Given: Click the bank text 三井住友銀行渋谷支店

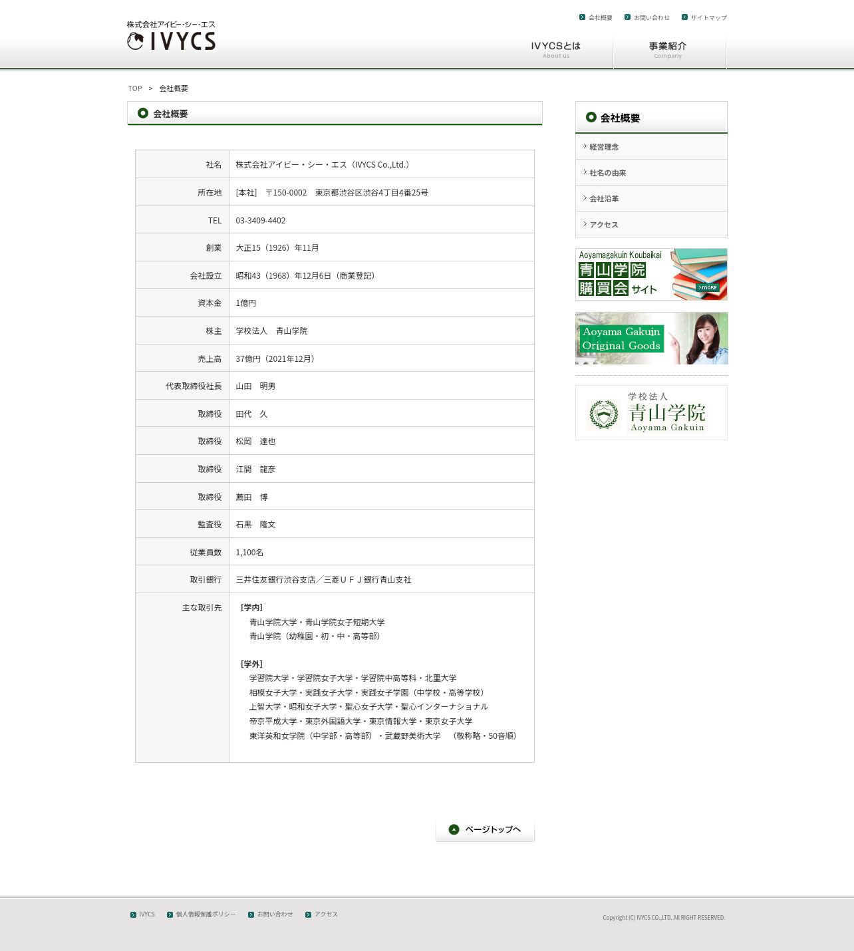Looking at the screenshot, I should pos(275,580).
